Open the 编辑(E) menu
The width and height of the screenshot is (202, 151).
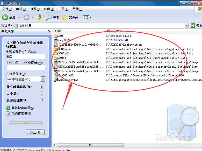pyautogui.click(x=21, y=9)
